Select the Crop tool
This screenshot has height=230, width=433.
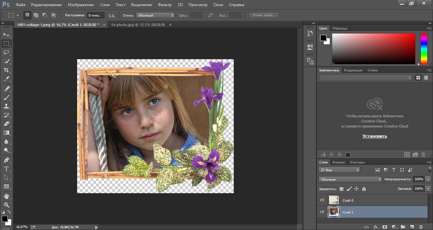click(6, 70)
